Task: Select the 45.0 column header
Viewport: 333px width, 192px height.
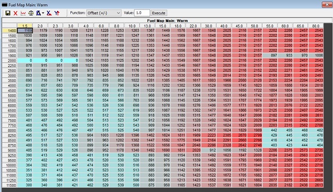Action: 239,26
